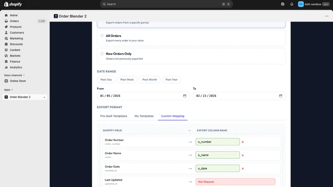Choose the Past Week date range
Screen dimensions: 333x187
[127, 79]
